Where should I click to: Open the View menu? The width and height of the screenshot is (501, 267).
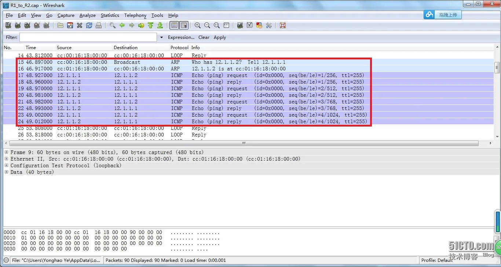[36, 15]
